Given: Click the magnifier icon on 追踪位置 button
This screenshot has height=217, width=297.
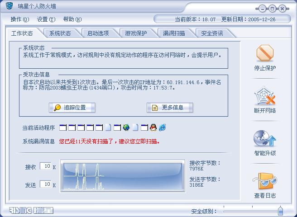Looking at the screenshot, I should tap(57, 108).
